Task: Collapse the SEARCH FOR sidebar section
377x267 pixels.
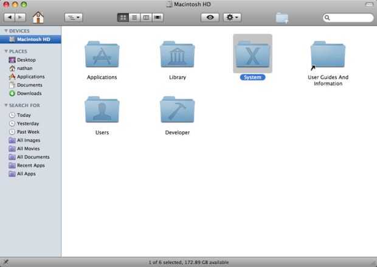Action: click(x=6, y=105)
